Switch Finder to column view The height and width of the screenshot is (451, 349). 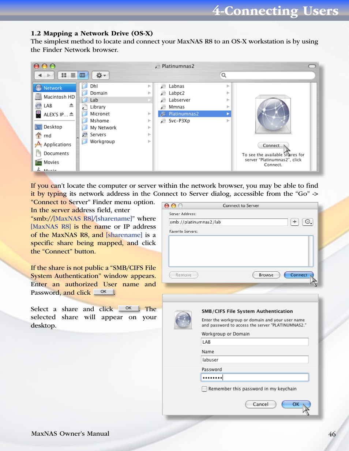point(83,75)
